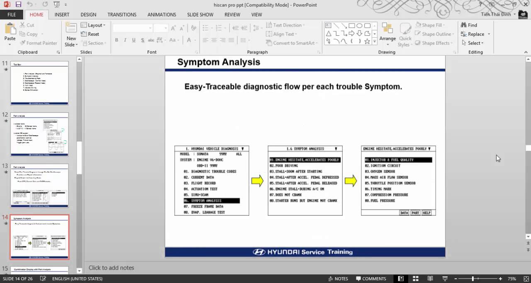Pick the isosceles triangle shape
This screenshot has height=283, width=531.
pyautogui.click(x=328, y=34)
